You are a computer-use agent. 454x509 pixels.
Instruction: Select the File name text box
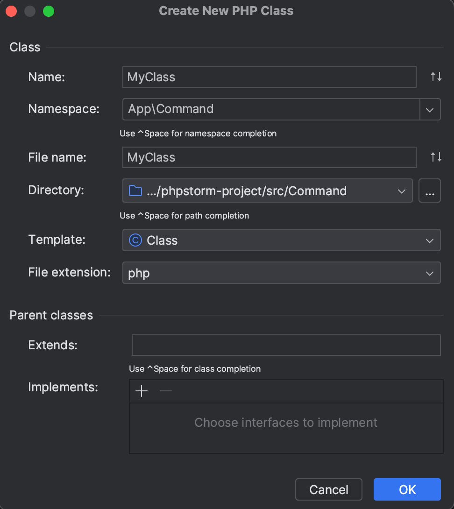269,157
